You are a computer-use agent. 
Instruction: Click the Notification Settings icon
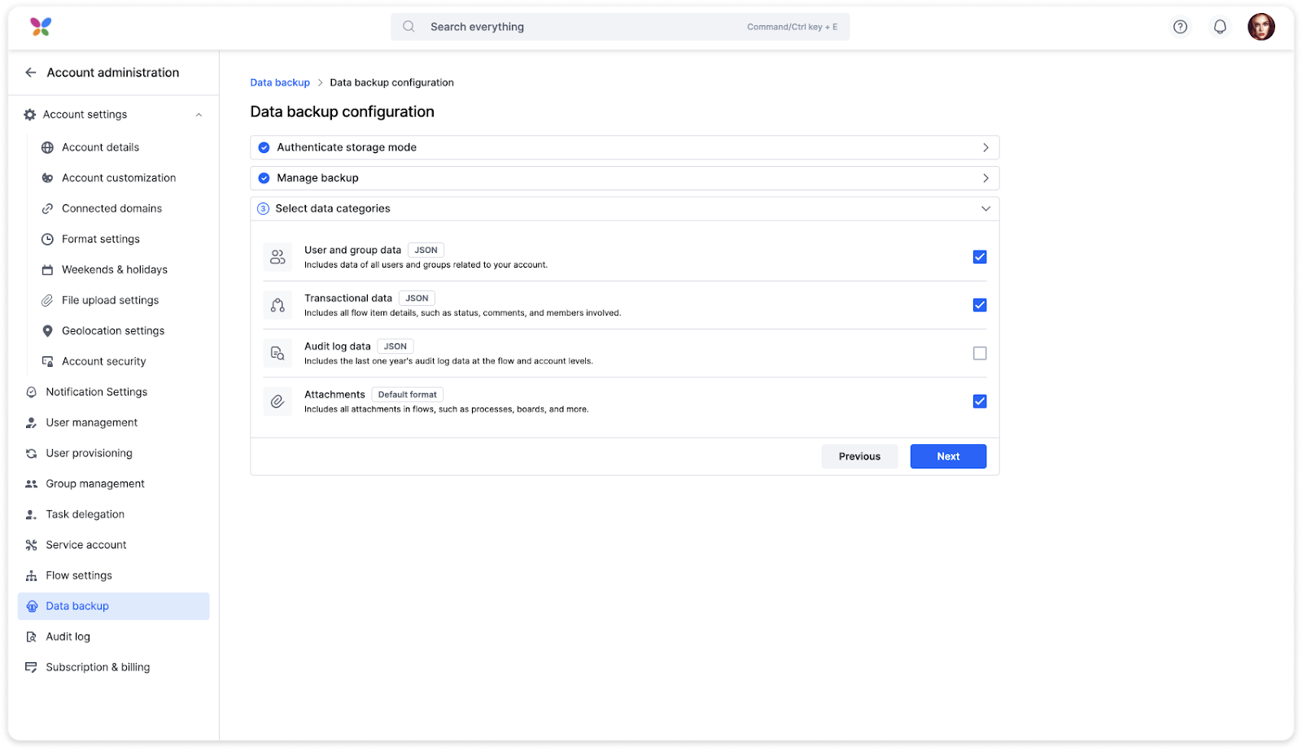31,392
